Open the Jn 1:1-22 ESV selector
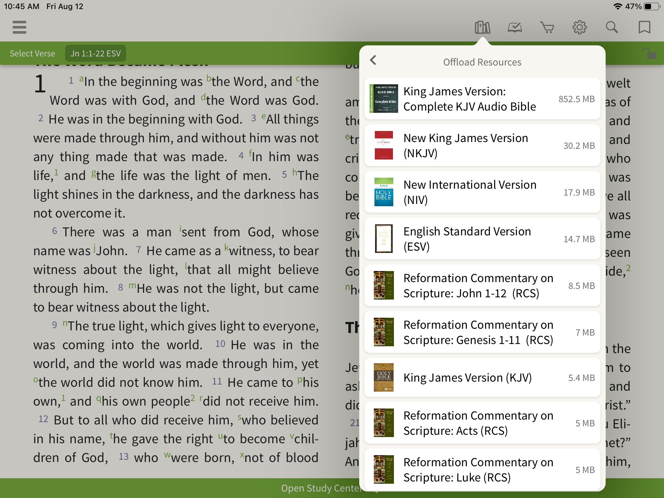The height and width of the screenshot is (498, 664). tap(96, 53)
